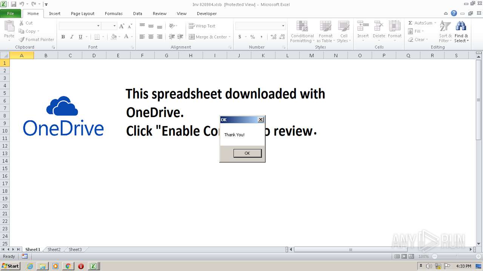The width and height of the screenshot is (483, 271).
Task: Toggle Italic formatting
Action: [72, 37]
